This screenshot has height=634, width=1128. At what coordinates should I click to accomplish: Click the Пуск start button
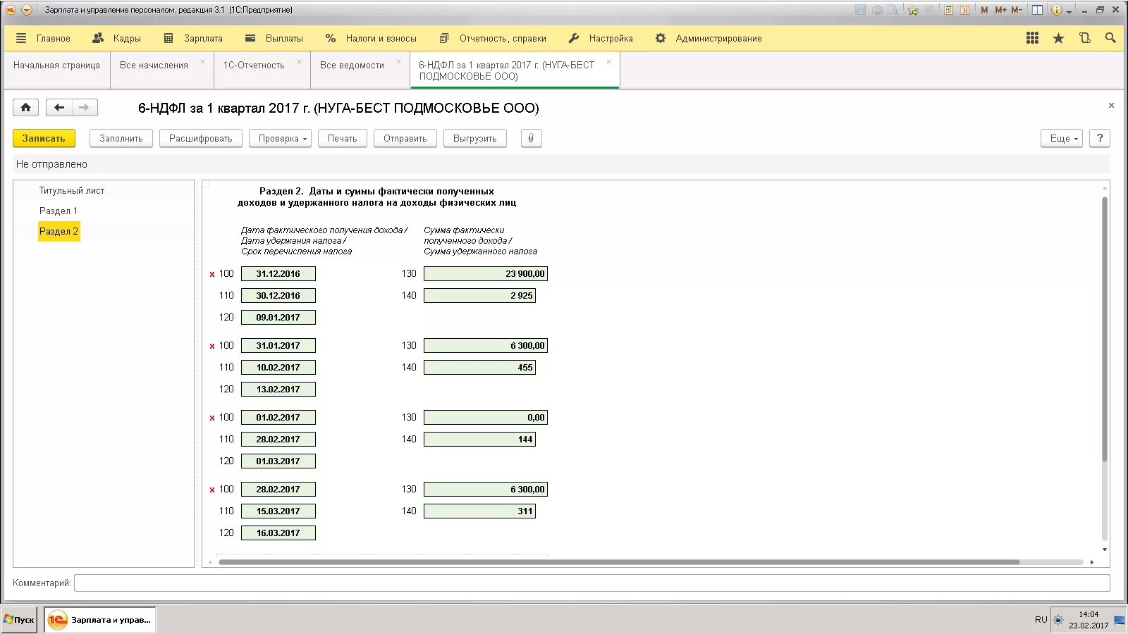coord(19,620)
